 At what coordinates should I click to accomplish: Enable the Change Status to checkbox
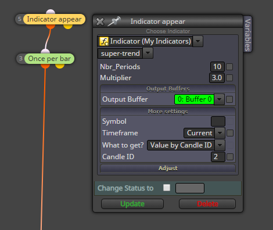click(167, 188)
